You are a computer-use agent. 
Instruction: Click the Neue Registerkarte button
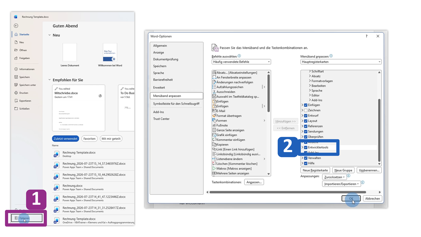(x=315, y=170)
